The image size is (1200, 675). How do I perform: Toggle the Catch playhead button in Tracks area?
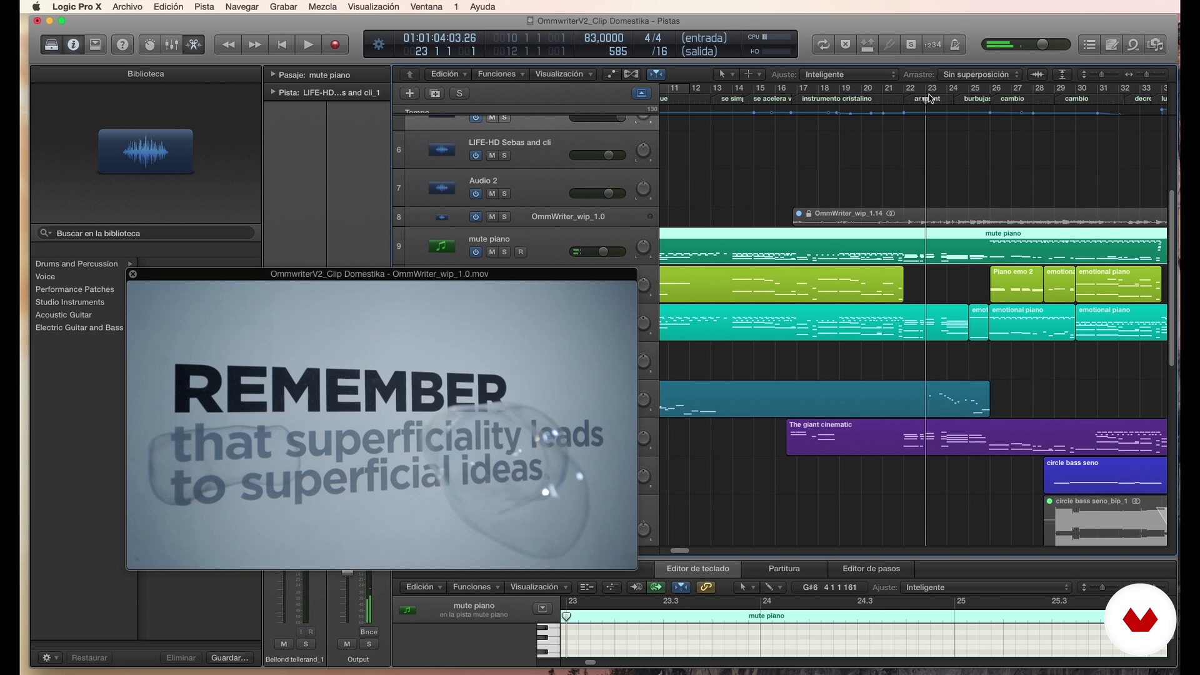click(656, 74)
